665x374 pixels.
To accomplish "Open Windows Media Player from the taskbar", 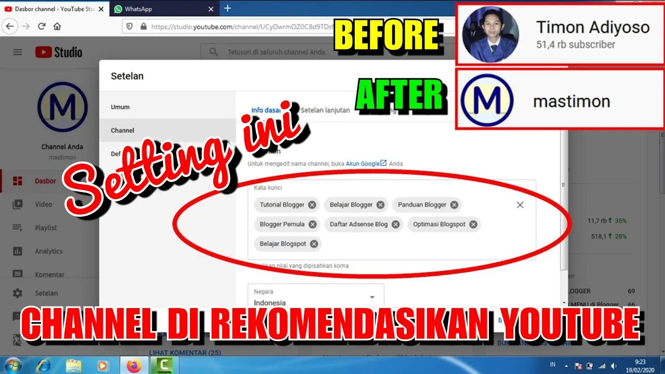I will coord(103,366).
